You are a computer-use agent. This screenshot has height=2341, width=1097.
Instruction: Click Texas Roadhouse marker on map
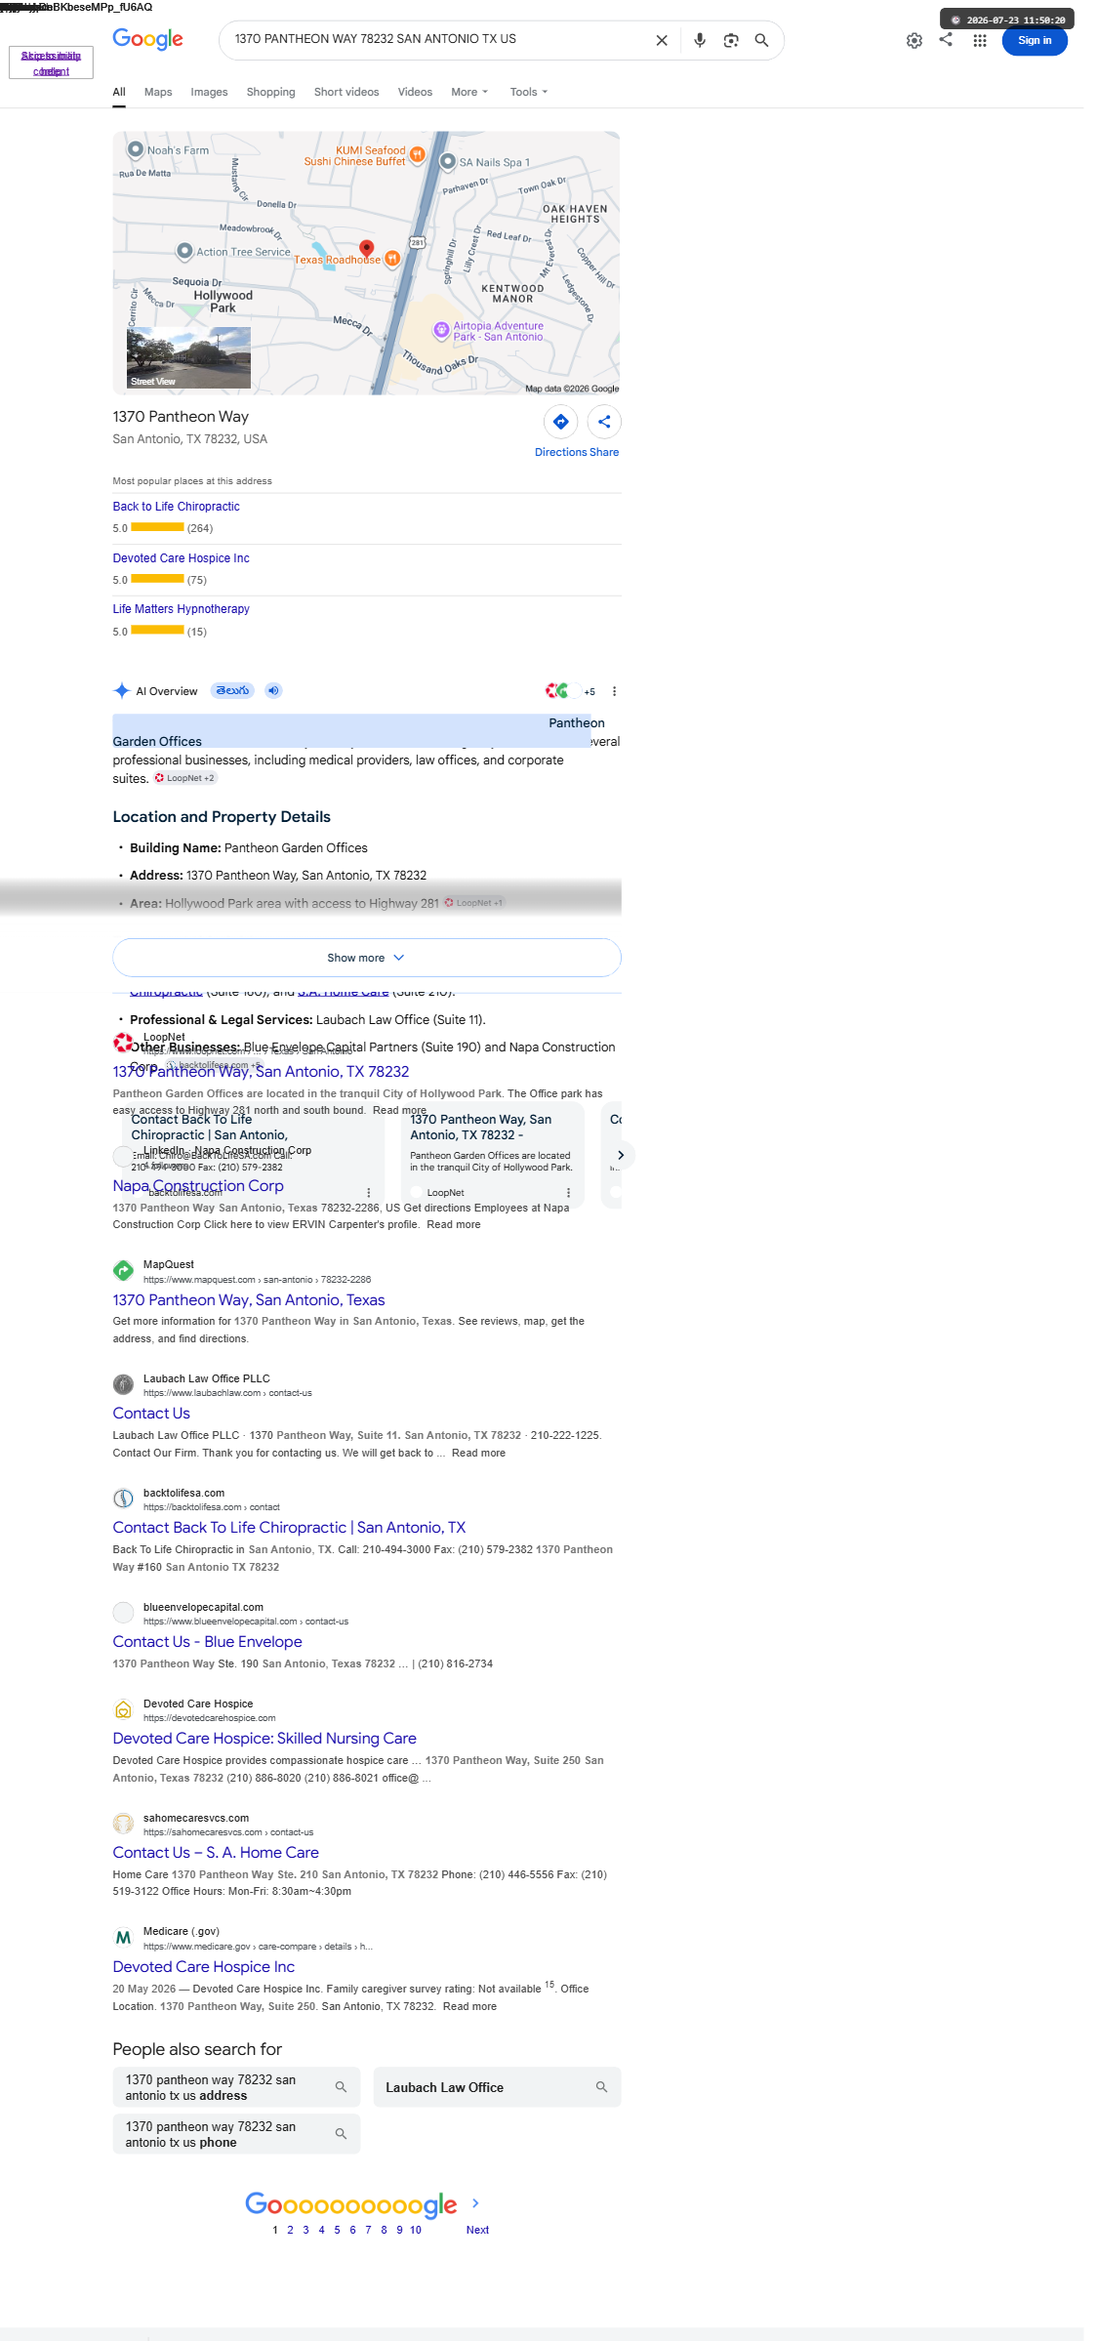pos(391,259)
